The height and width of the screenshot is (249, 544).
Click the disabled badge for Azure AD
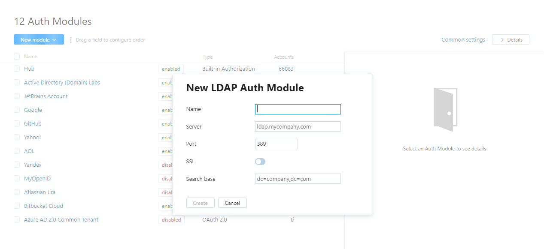pos(171,219)
